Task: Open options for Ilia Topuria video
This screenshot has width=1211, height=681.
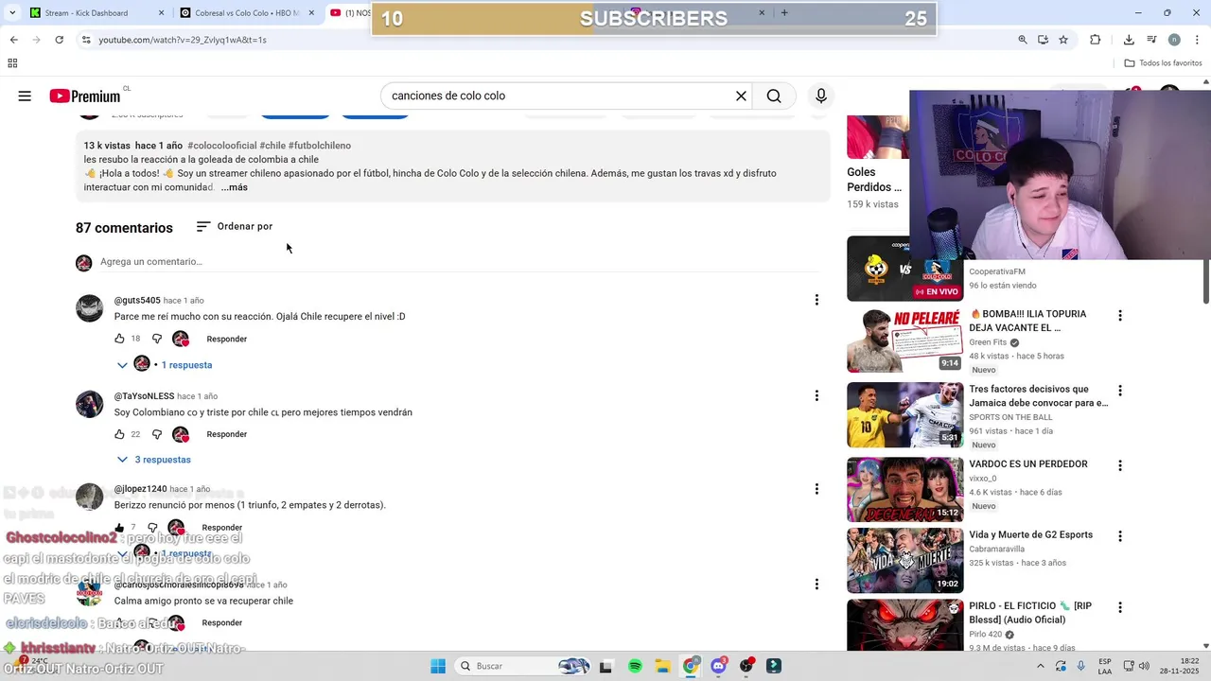Action: coord(1120,316)
